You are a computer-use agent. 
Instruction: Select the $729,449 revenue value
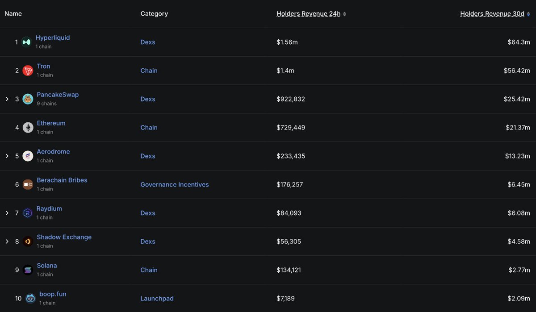pos(291,128)
